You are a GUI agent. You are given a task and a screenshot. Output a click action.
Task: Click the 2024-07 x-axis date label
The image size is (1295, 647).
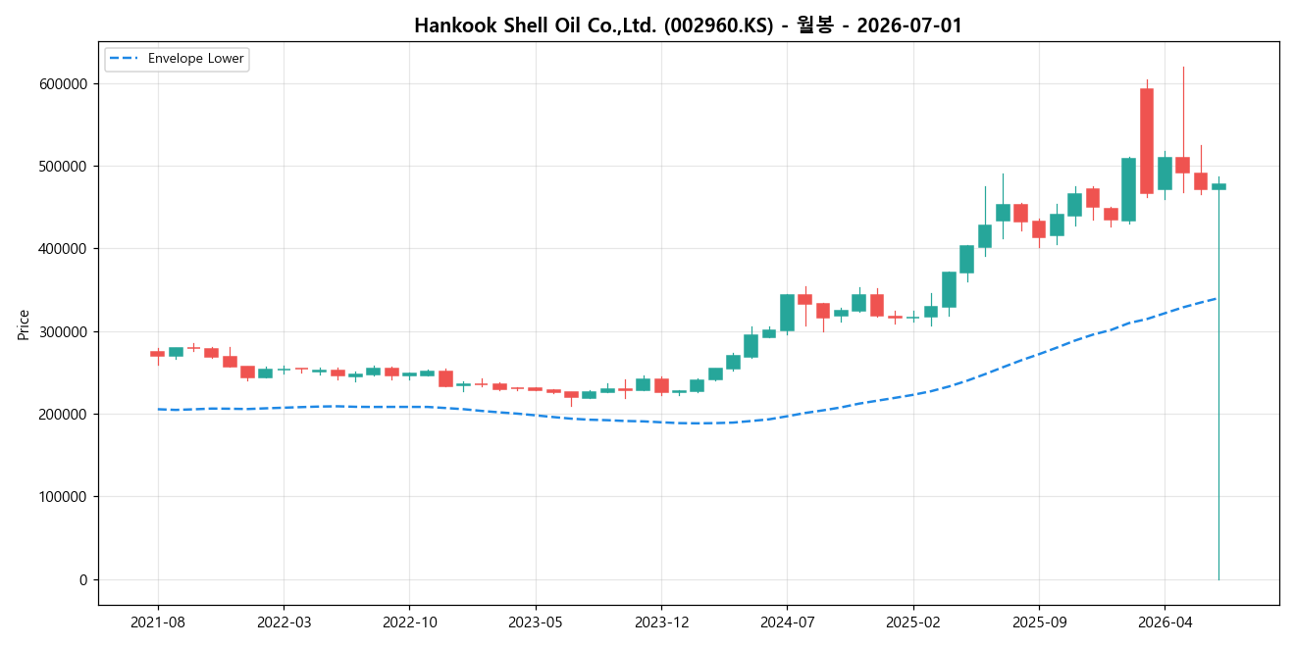pyautogui.click(x=787, y=622)
